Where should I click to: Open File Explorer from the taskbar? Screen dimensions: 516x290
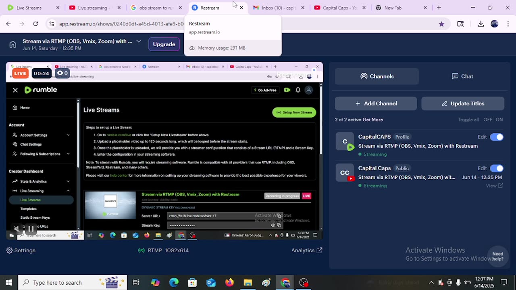pos(248,282)
